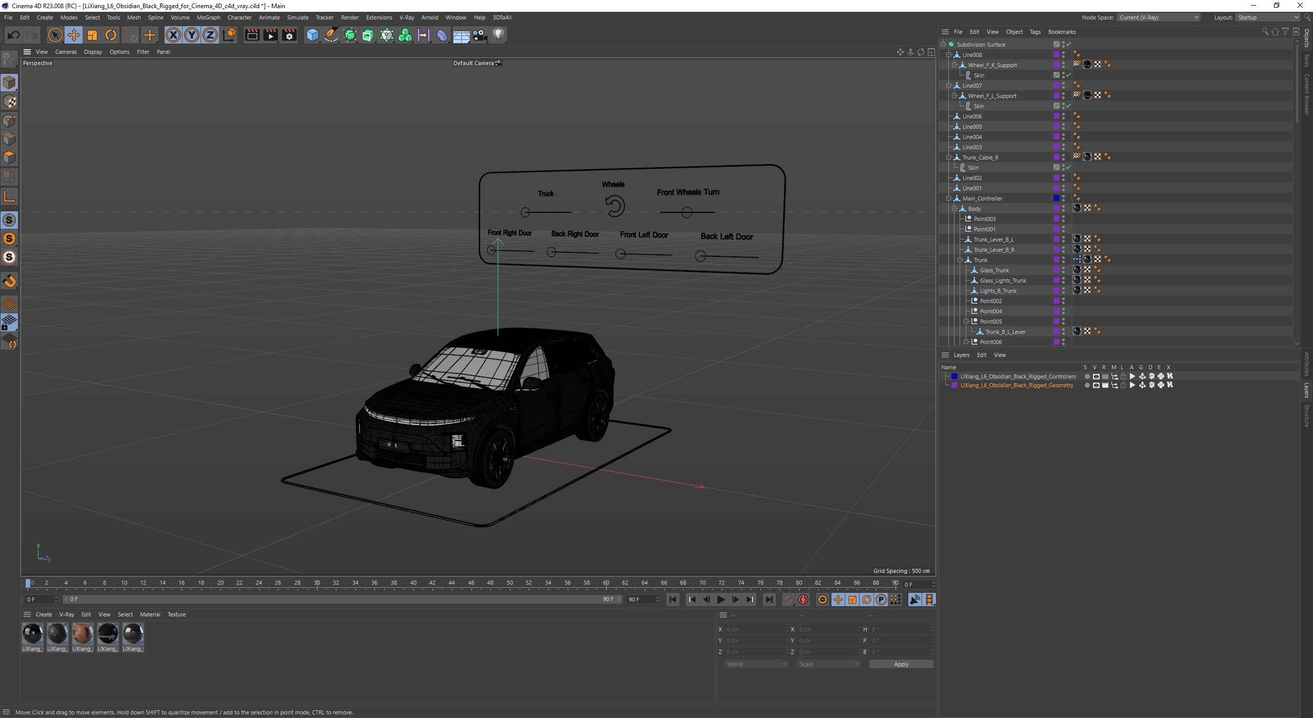Click the blue layer color of Main_Controller
This screenshot has width=1313, height=718.
tap(1056, 198)
